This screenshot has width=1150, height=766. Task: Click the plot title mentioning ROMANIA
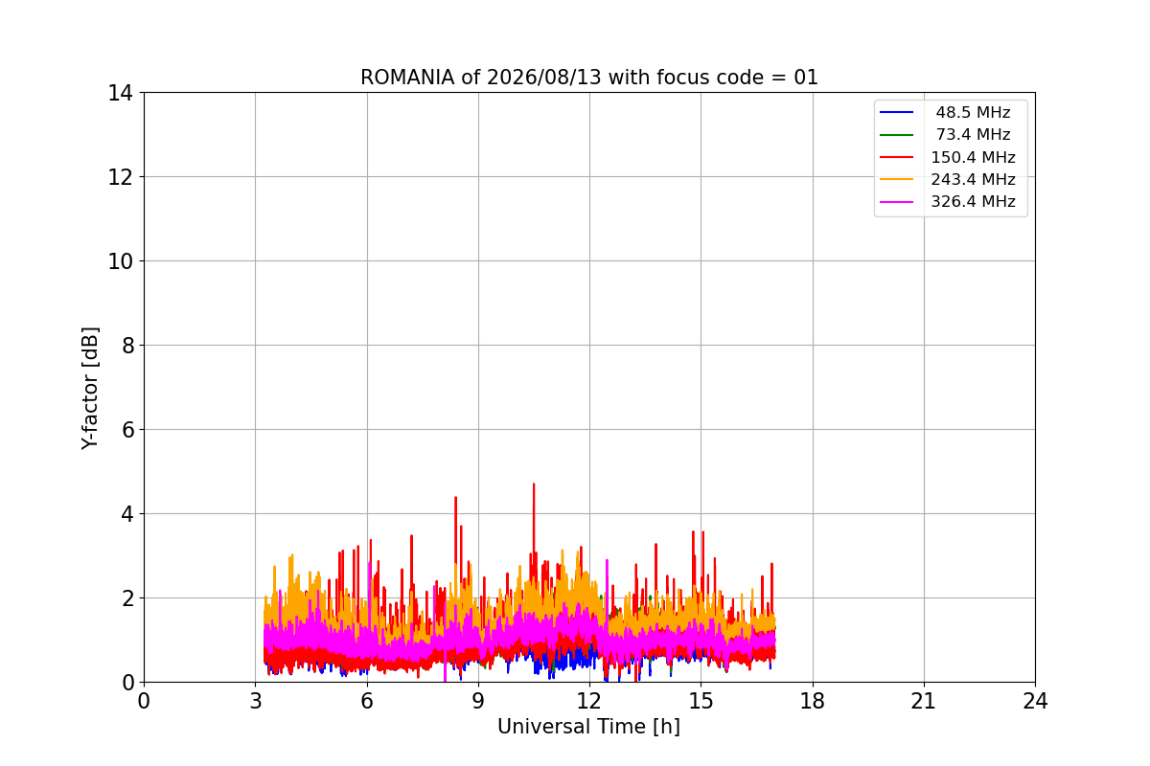pyautogui.click(x=589, y=78)
